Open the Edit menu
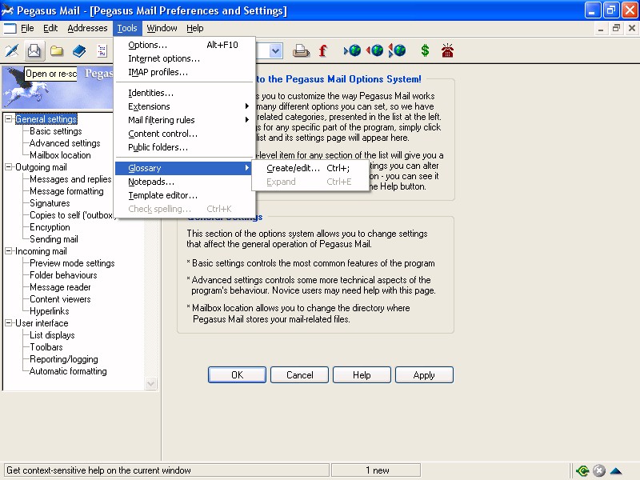Viewport: 640px width, 480px height. 50,28
